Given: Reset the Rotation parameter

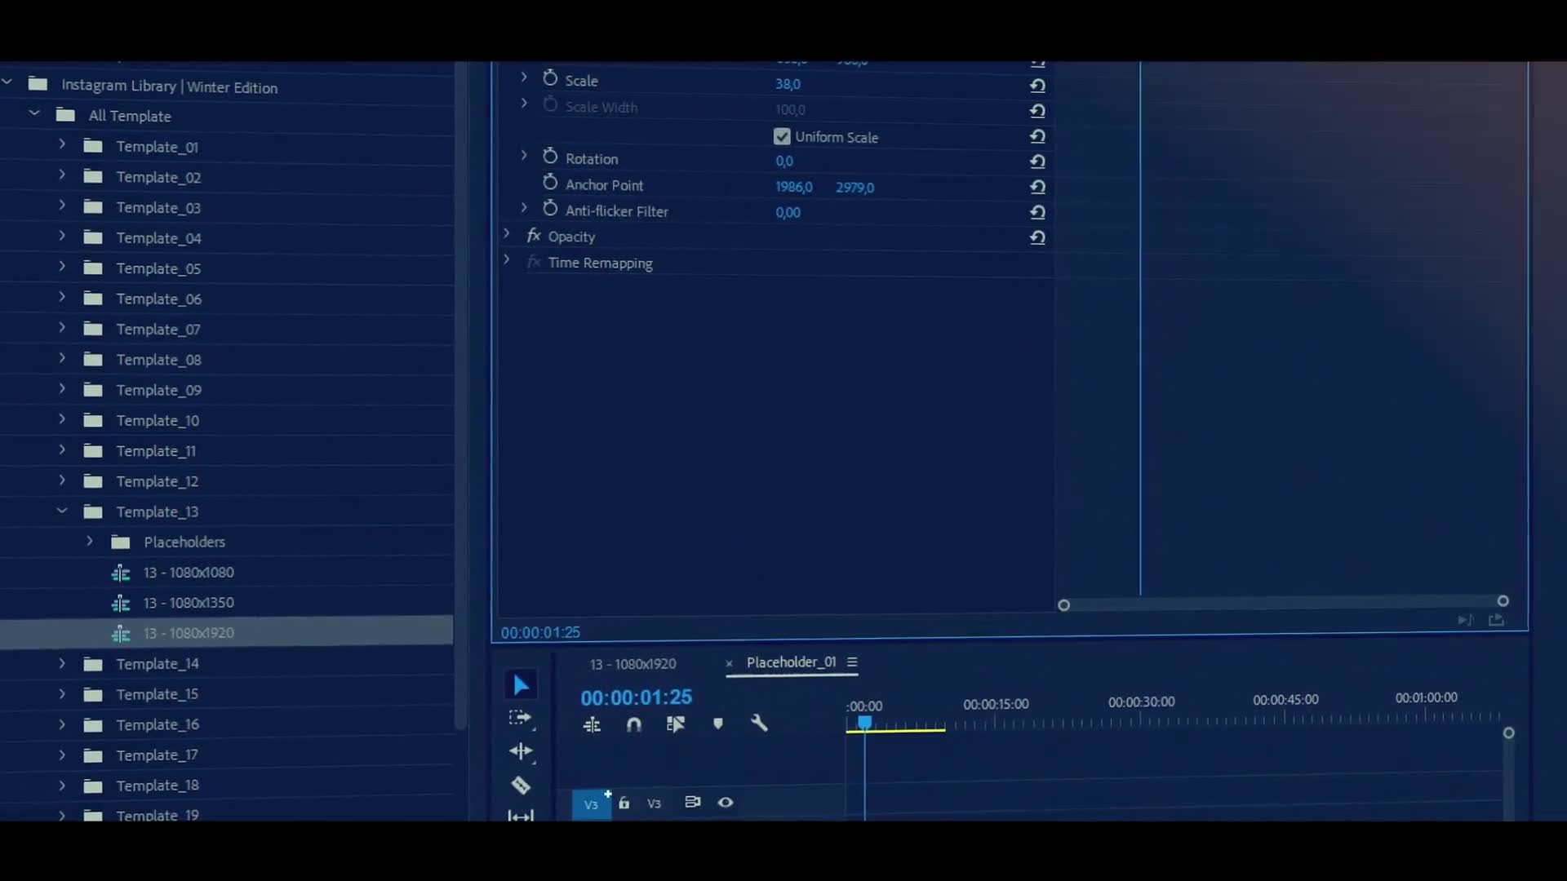Looking at the screenshot, I should coord(1037,161).
